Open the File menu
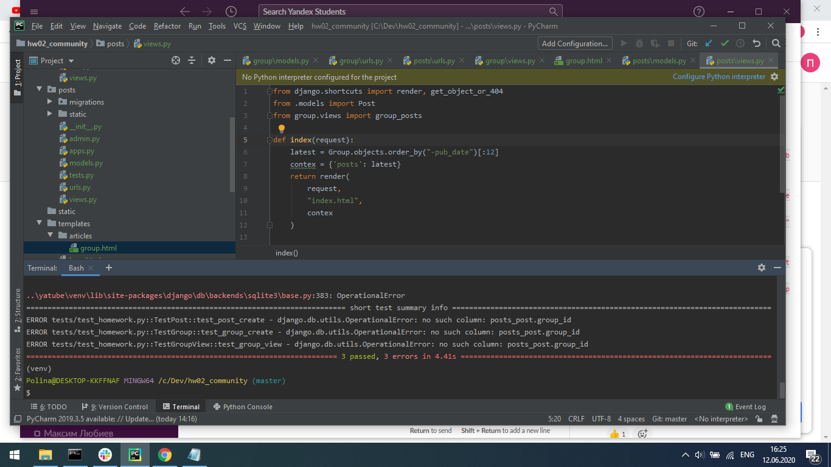831x467 pixels. pyautogui.click(x=37, y=26)
